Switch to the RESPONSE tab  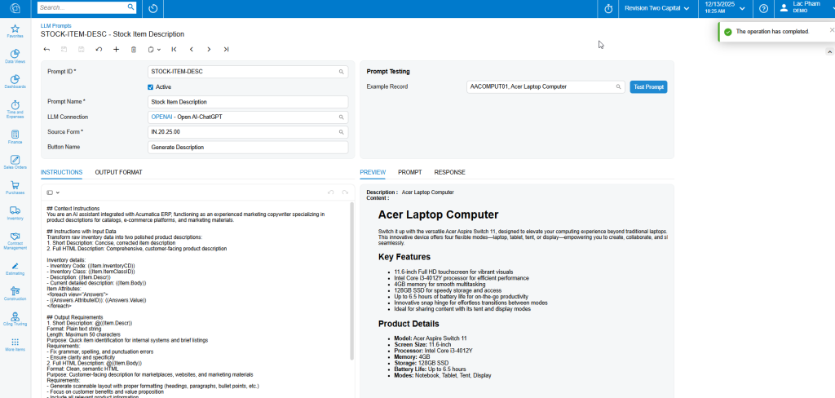450,172
